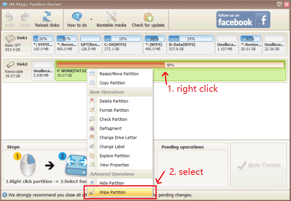Viewport: 291px width, 201px height.
Task: Click the Copy Partition icon
Action: pyautogui.click(x=92, y=83)
